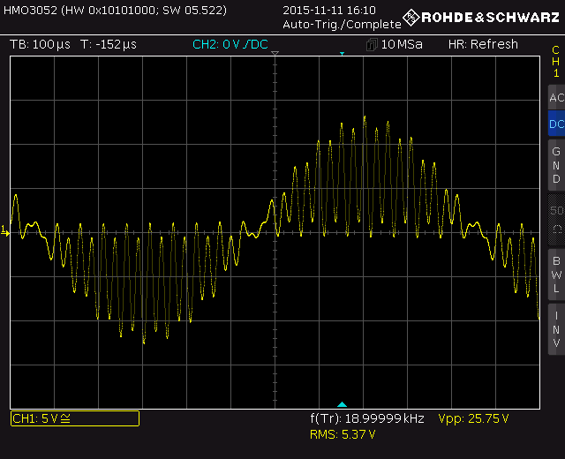Select DC coupling softkey

pyautogui.click(x=555, y=124)
